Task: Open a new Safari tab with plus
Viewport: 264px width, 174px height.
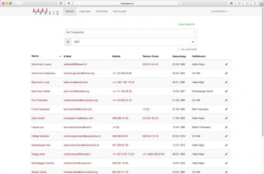Action: click(262, 4)
